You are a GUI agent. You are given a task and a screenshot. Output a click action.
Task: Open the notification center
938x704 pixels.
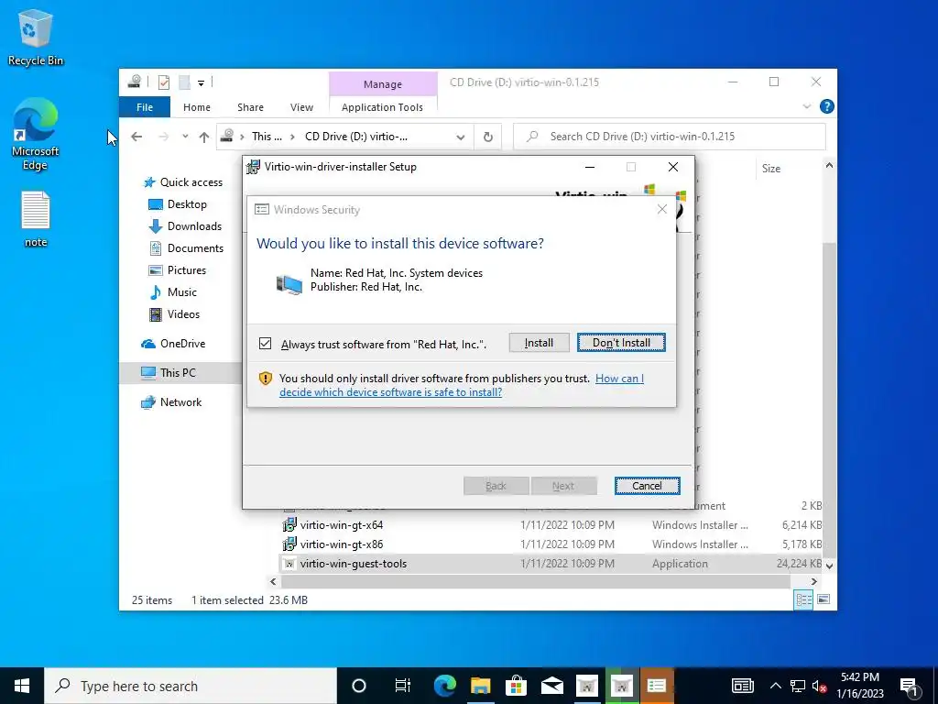[909, 686]
